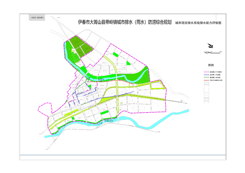The height and width of the screenshot is (173, 245).
Task: Click the map scale bar
Action: 213,52
